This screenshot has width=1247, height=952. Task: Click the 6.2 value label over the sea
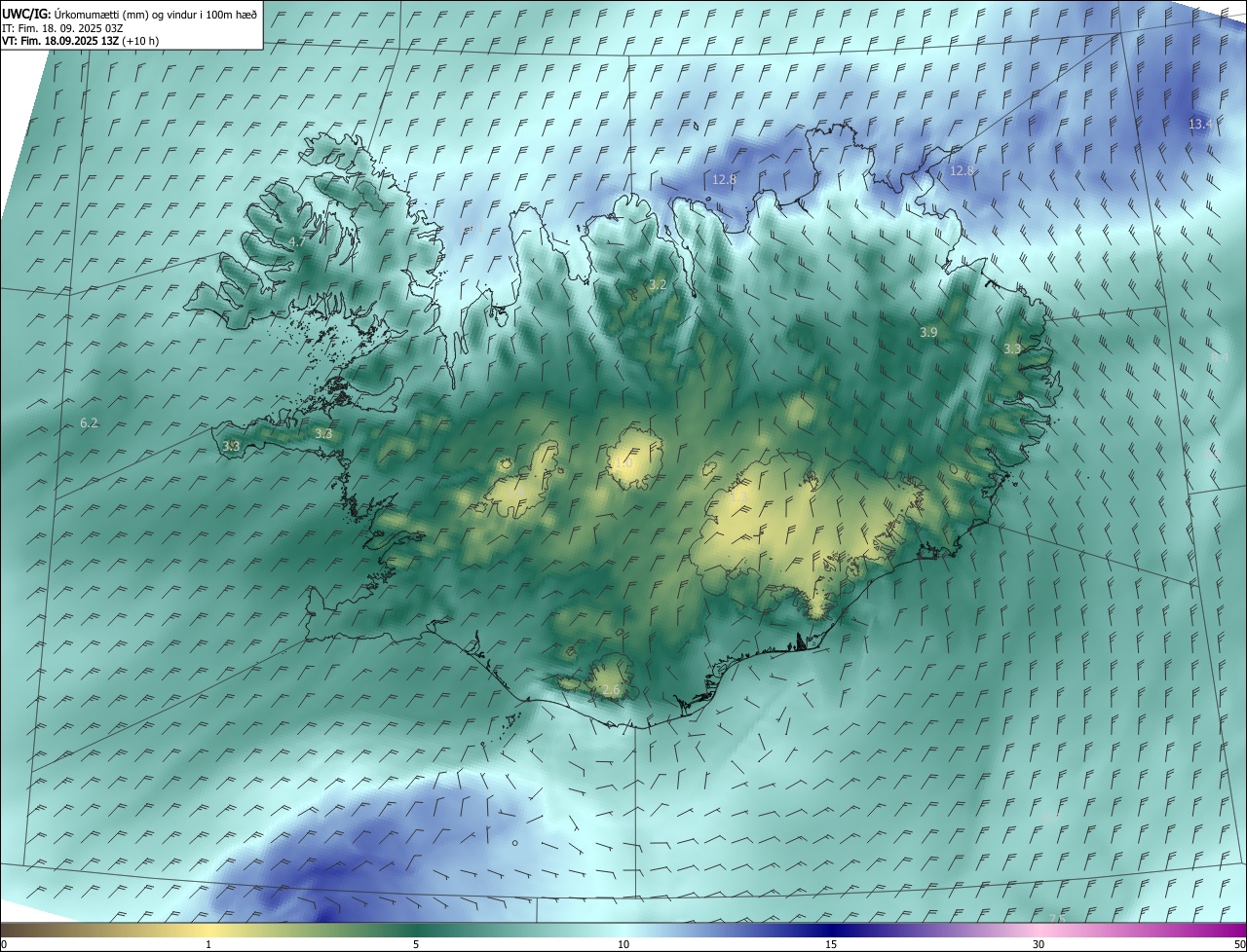[89, 423]
